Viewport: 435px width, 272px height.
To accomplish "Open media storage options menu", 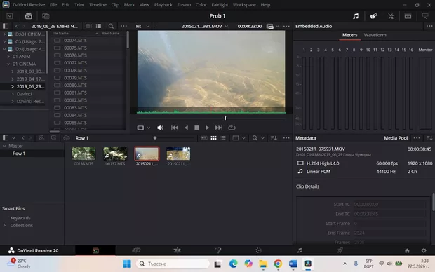I will [x=123, y=26].
